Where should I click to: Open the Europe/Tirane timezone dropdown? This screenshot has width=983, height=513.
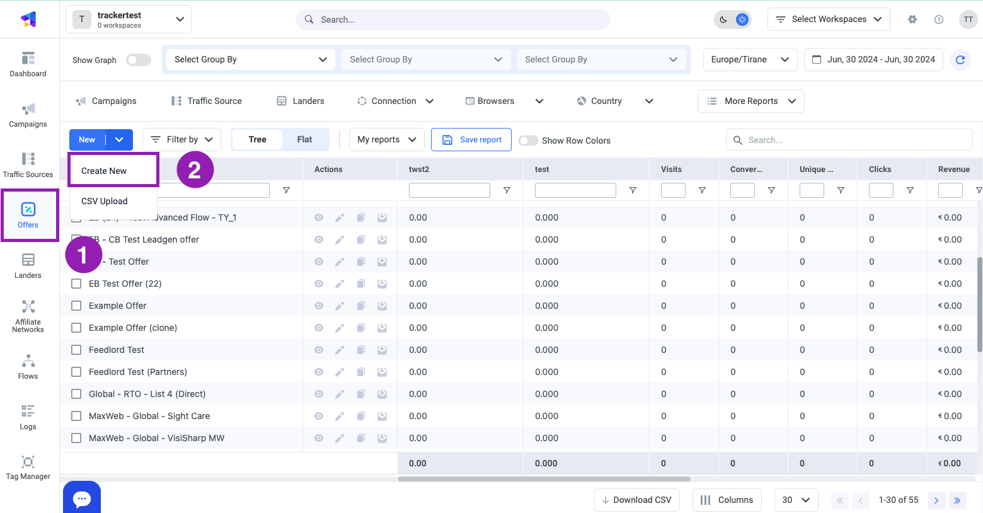point(750,59)
